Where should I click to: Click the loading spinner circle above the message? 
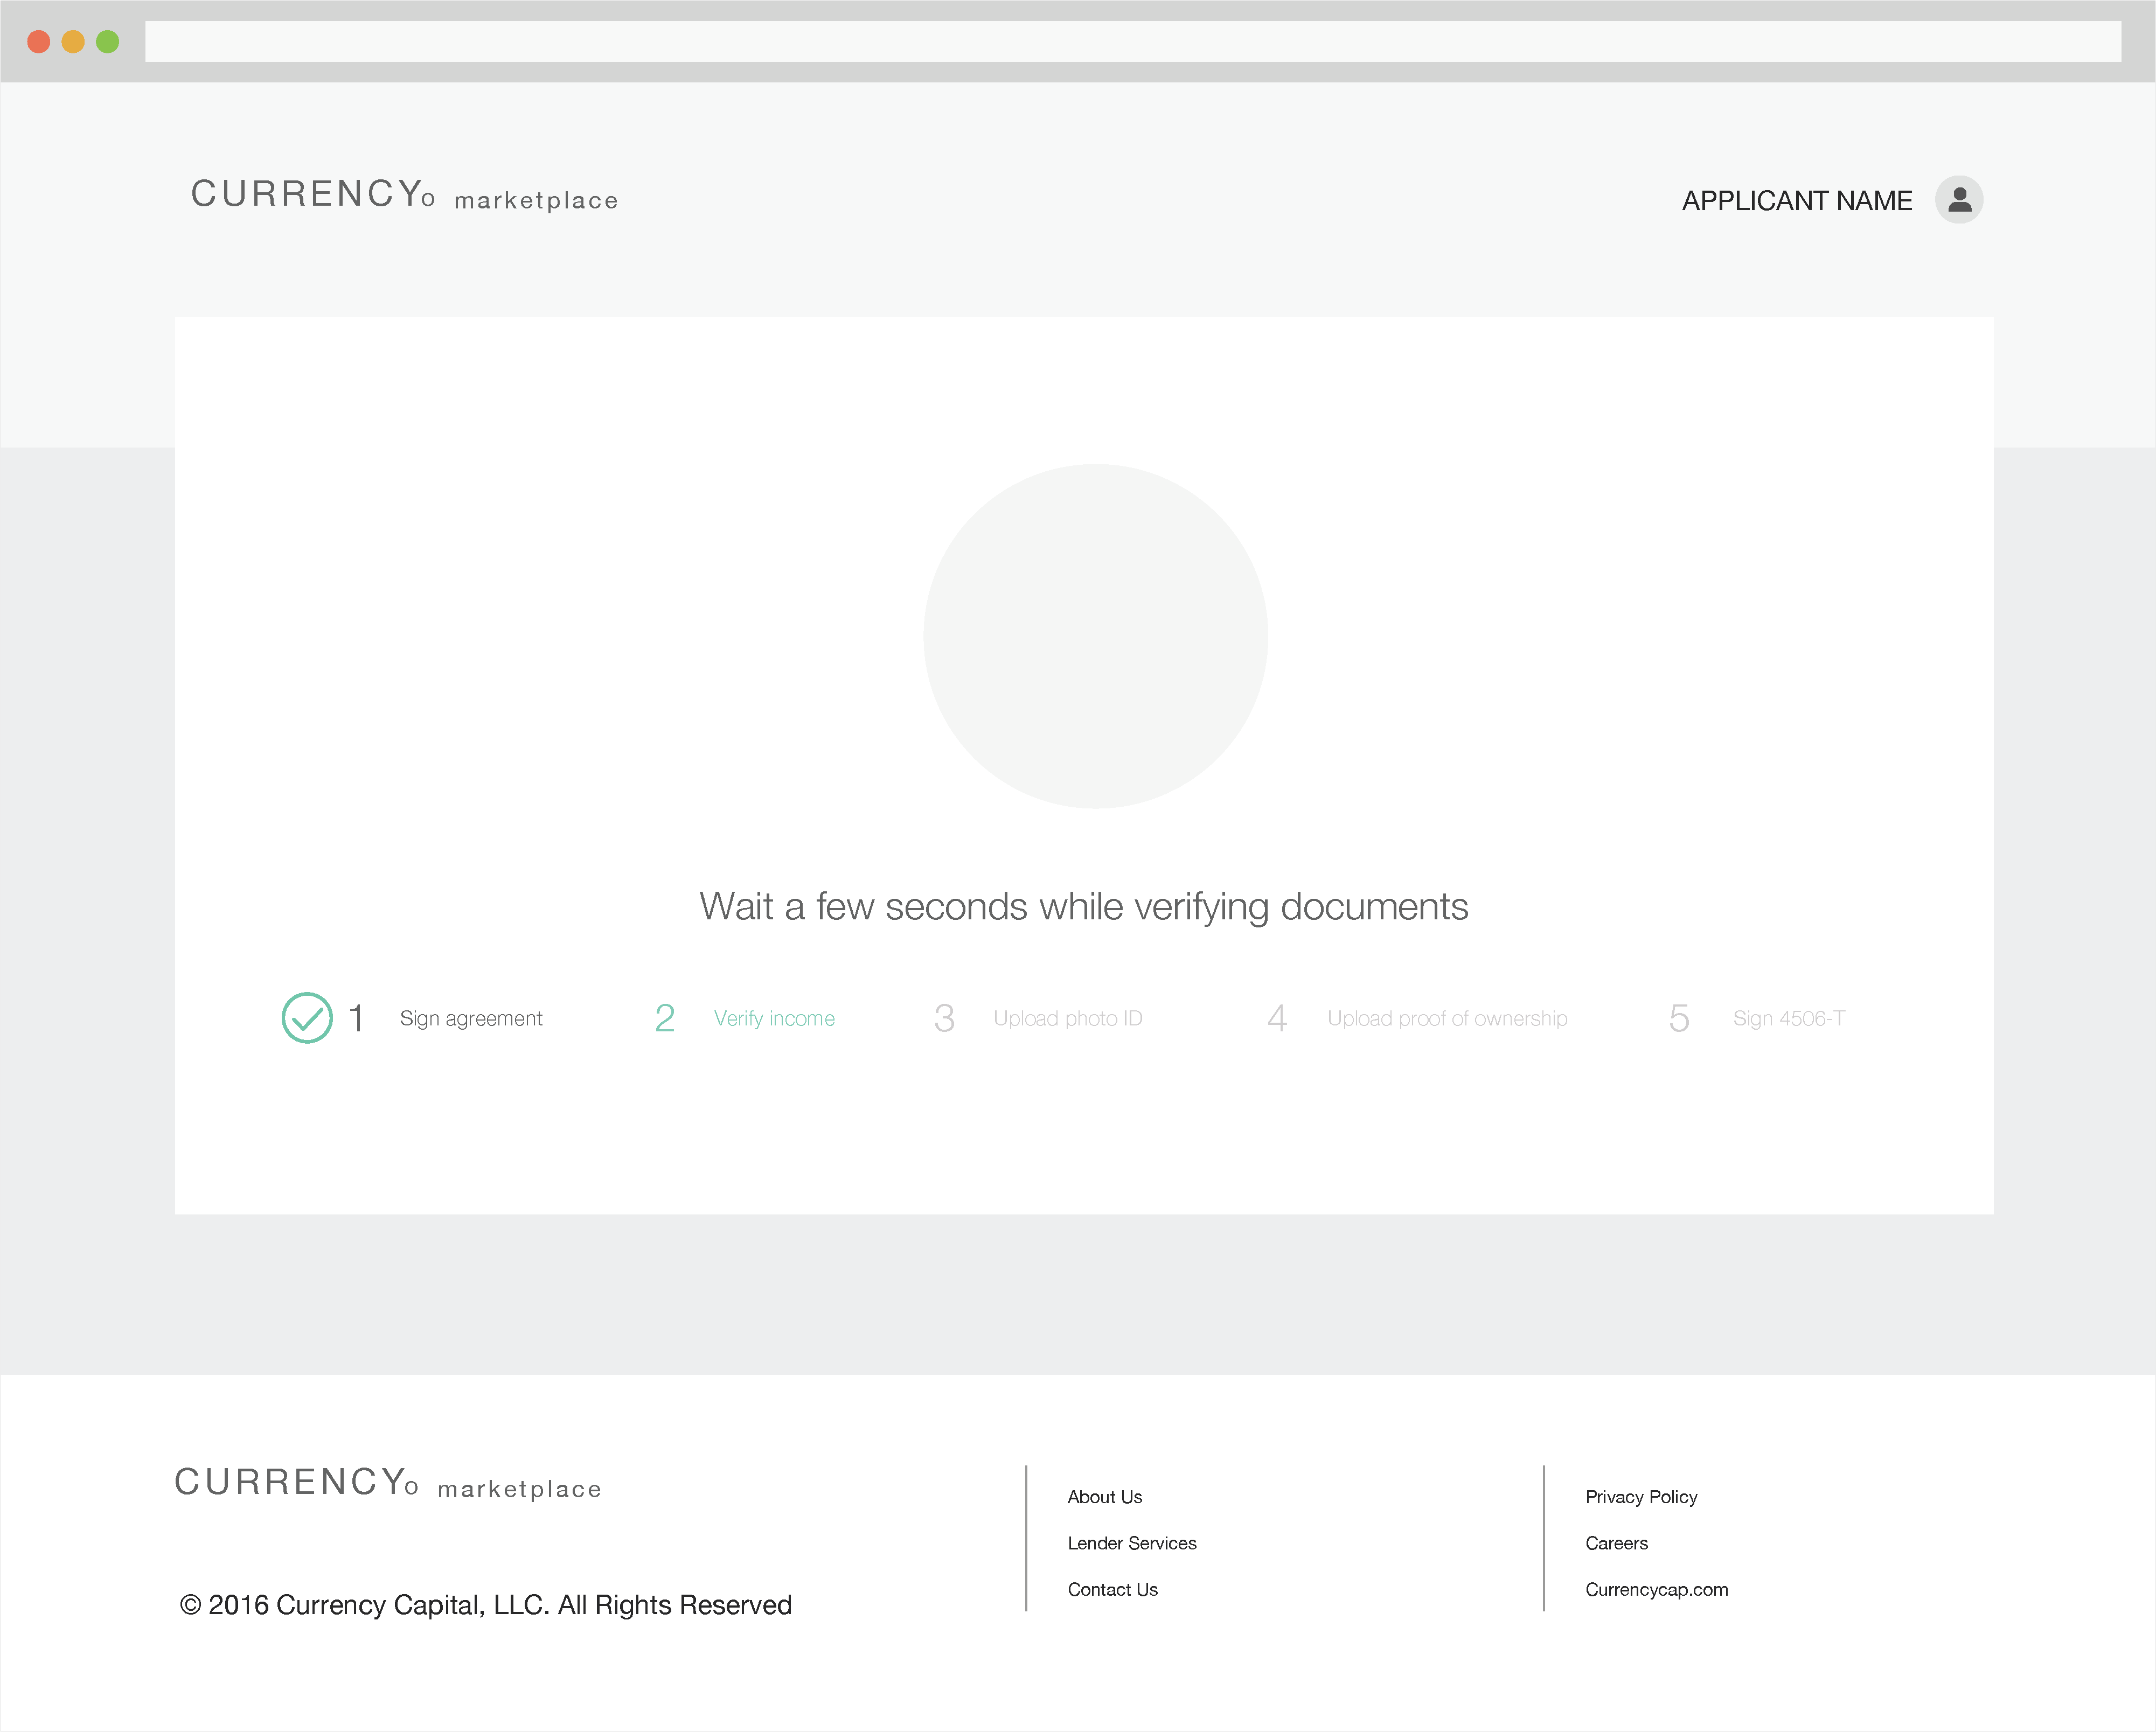(1096, 637)
